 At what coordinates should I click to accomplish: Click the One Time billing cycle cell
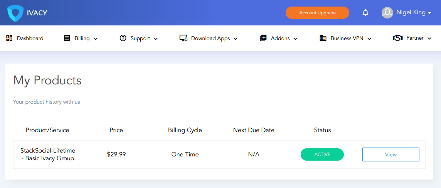(185, 154)
